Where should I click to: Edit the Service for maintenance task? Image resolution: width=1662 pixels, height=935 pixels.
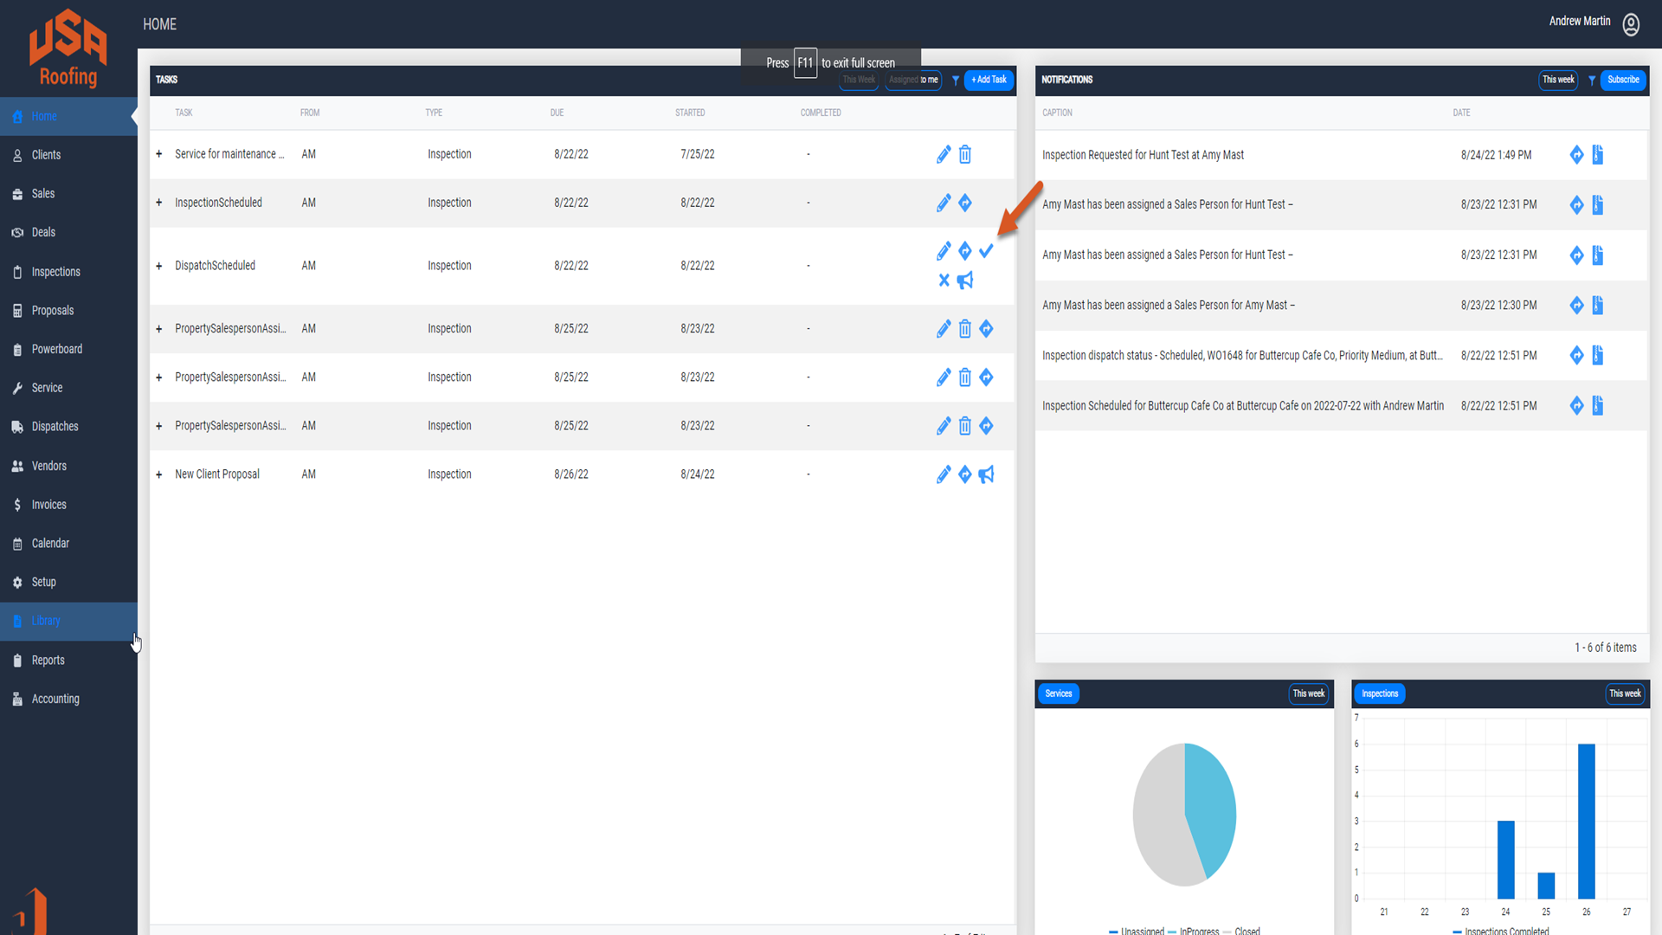click(x=944, y=155)
